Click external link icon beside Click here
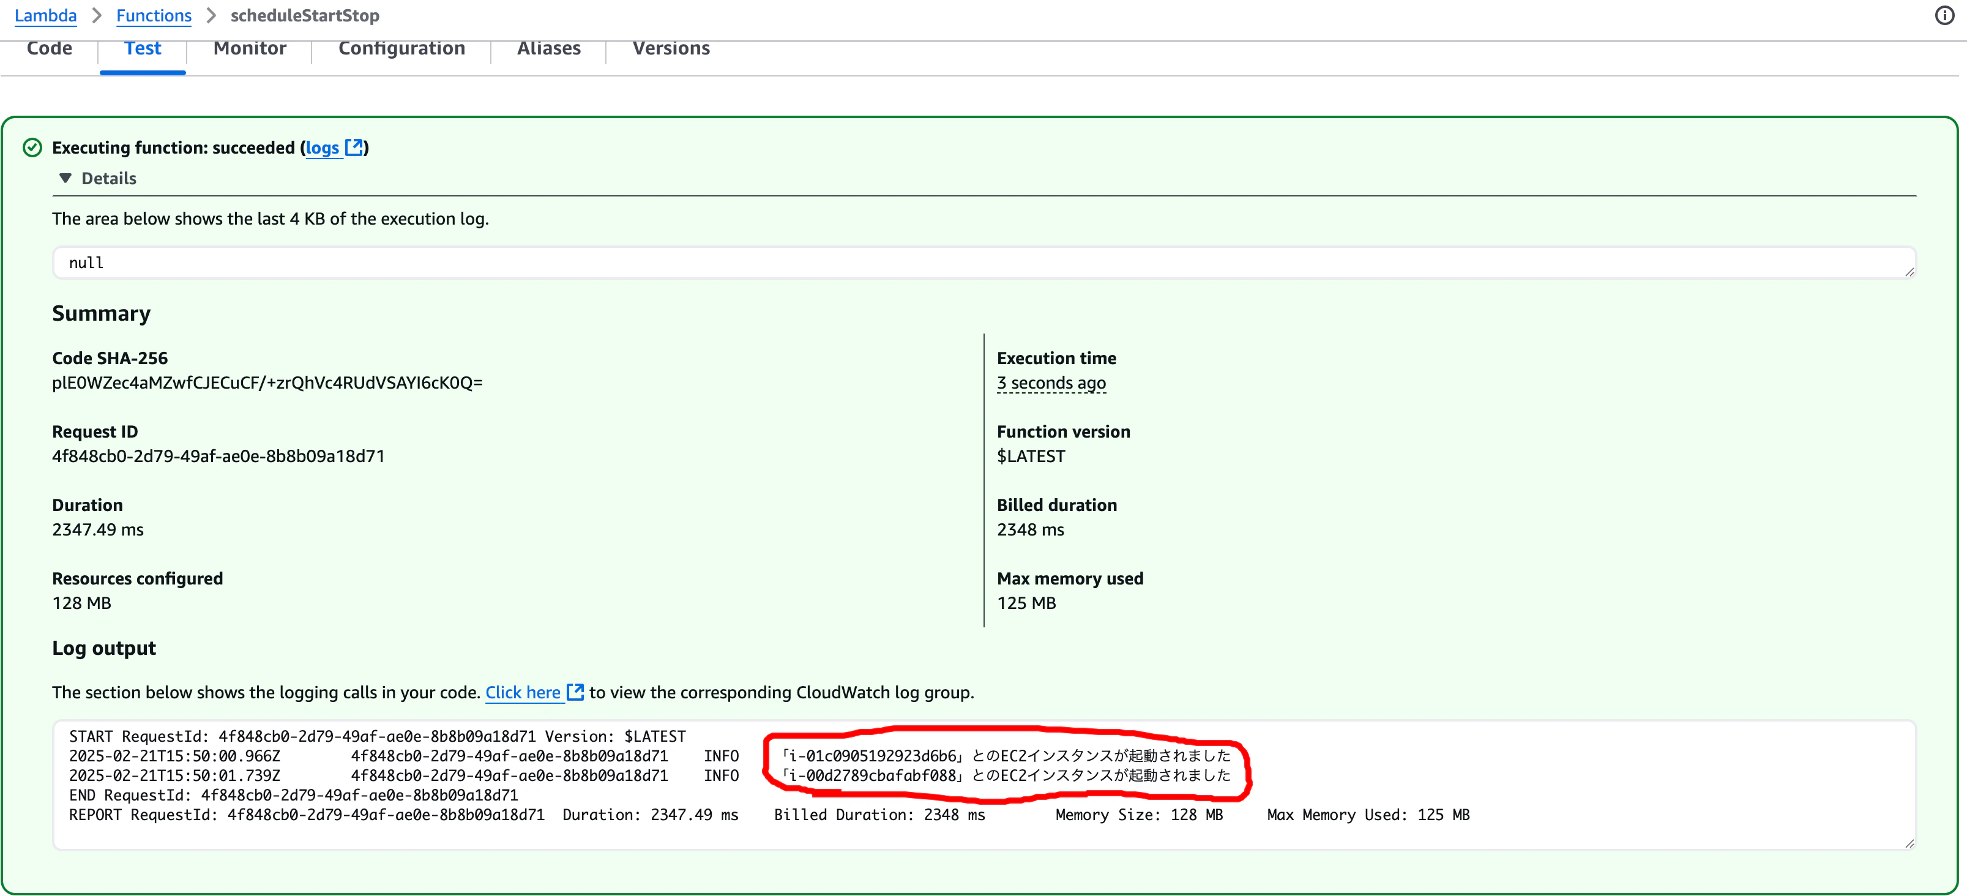 click(575, 692)
